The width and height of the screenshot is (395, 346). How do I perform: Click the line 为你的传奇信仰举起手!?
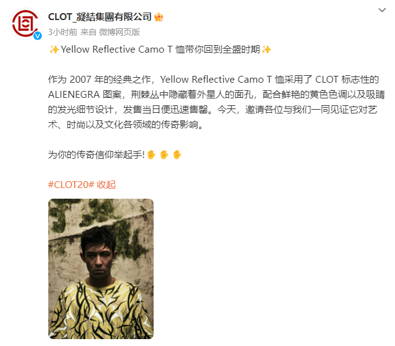coord(97,154)
